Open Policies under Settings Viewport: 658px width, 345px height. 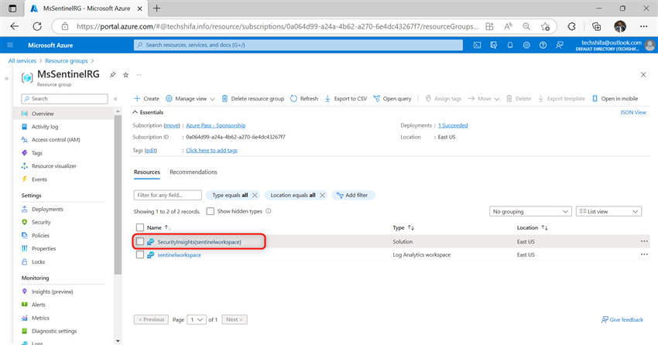40,236
